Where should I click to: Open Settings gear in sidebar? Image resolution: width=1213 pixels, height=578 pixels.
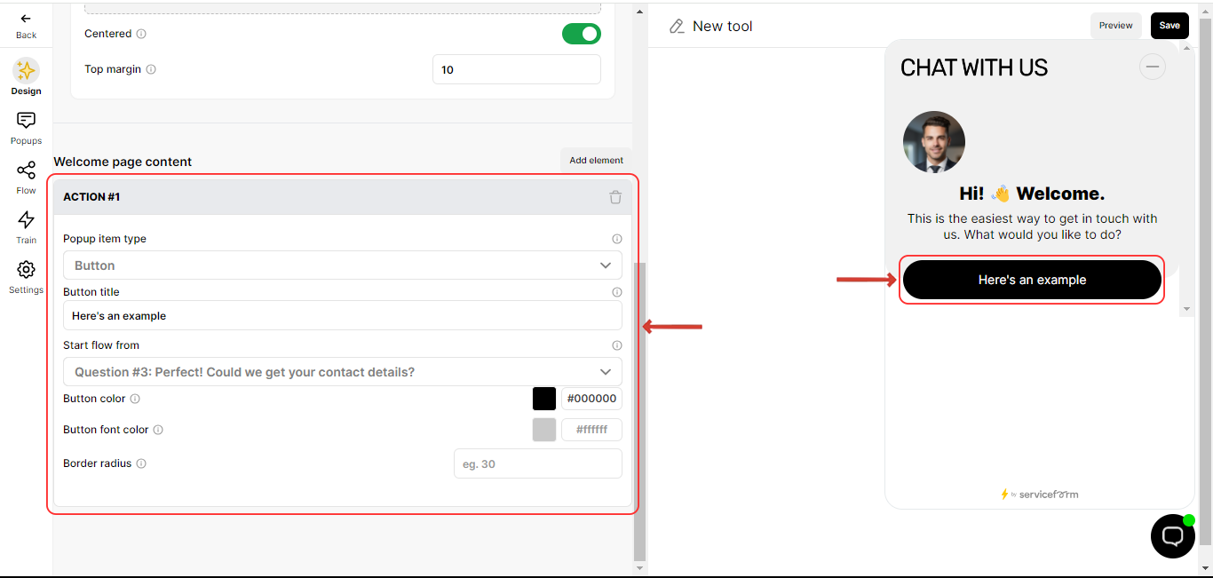(26, 277)
